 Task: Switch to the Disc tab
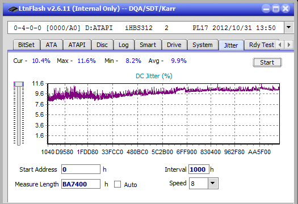(102, 45)
